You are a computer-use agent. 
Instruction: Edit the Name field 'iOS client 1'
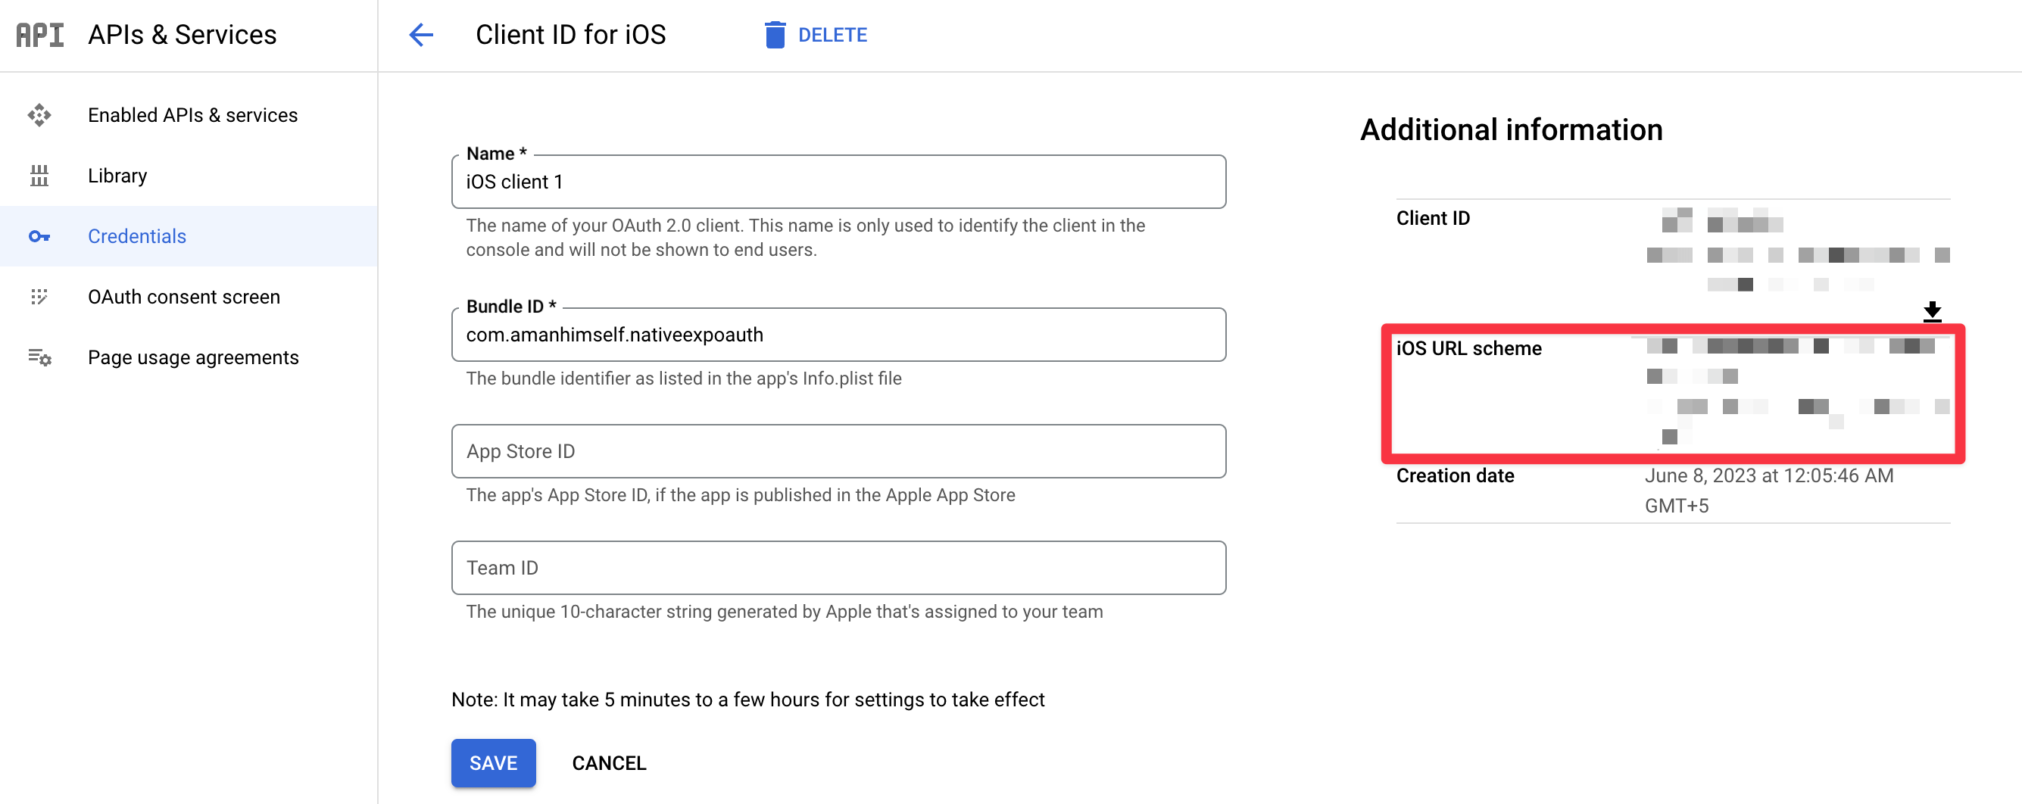[838, 181]
